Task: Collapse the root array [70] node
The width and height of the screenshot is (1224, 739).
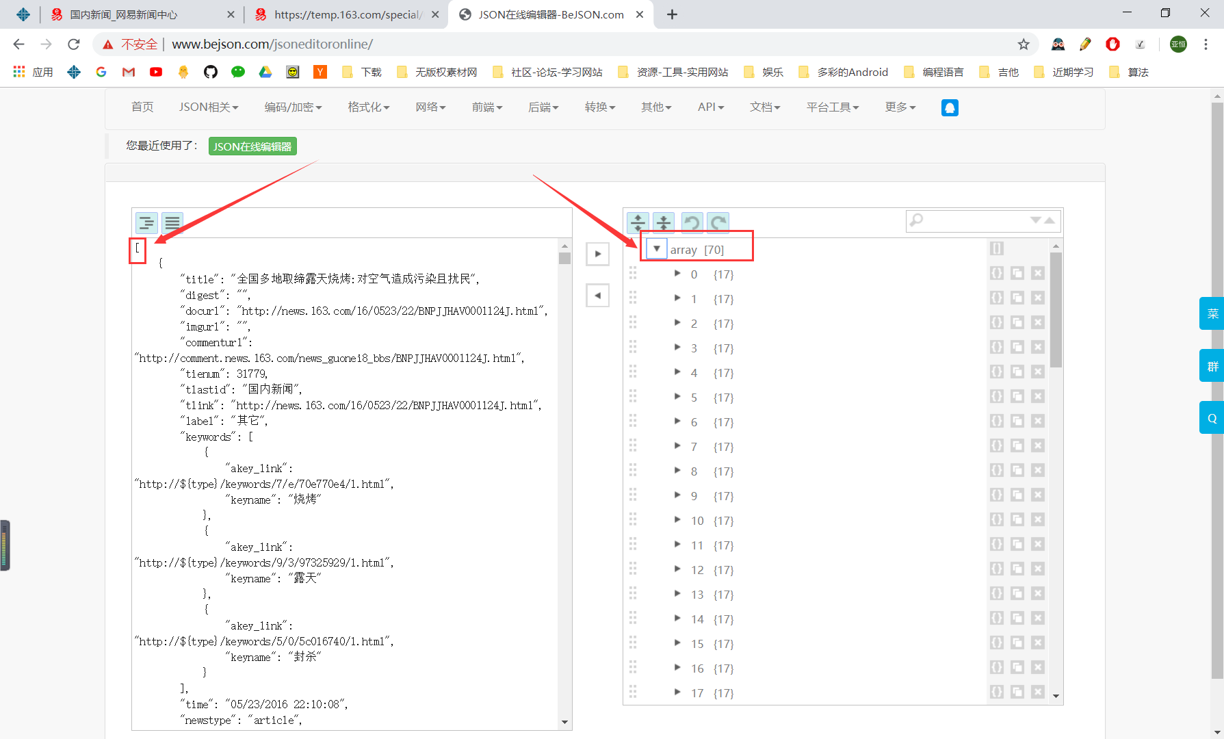Action: 657,249
